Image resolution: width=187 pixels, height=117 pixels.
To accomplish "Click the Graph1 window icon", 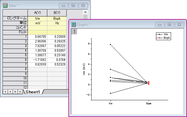I will click(x=73, y=25).
